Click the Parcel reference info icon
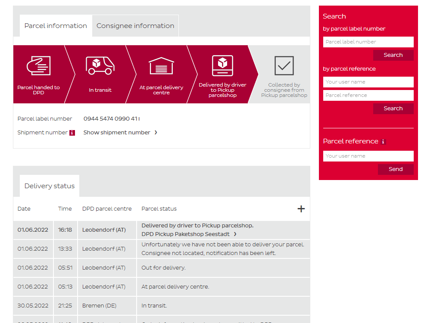 [x=383, y=142]
